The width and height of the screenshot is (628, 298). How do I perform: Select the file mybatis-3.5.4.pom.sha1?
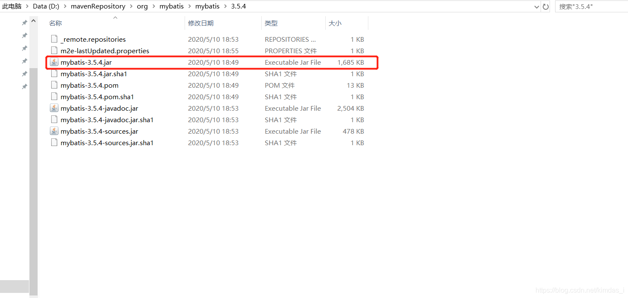coord(97,97)
